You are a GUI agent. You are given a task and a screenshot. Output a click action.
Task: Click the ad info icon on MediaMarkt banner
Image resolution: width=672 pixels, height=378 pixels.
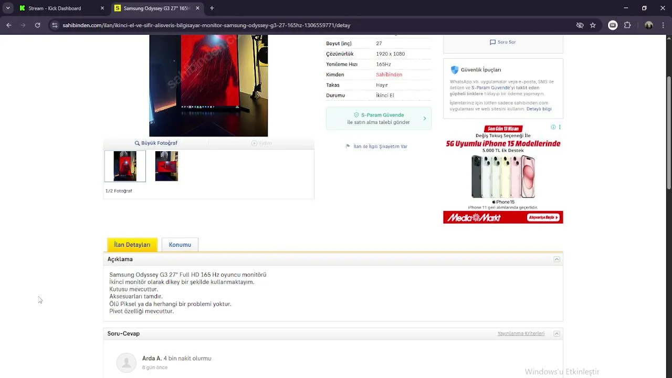(553, 127)
